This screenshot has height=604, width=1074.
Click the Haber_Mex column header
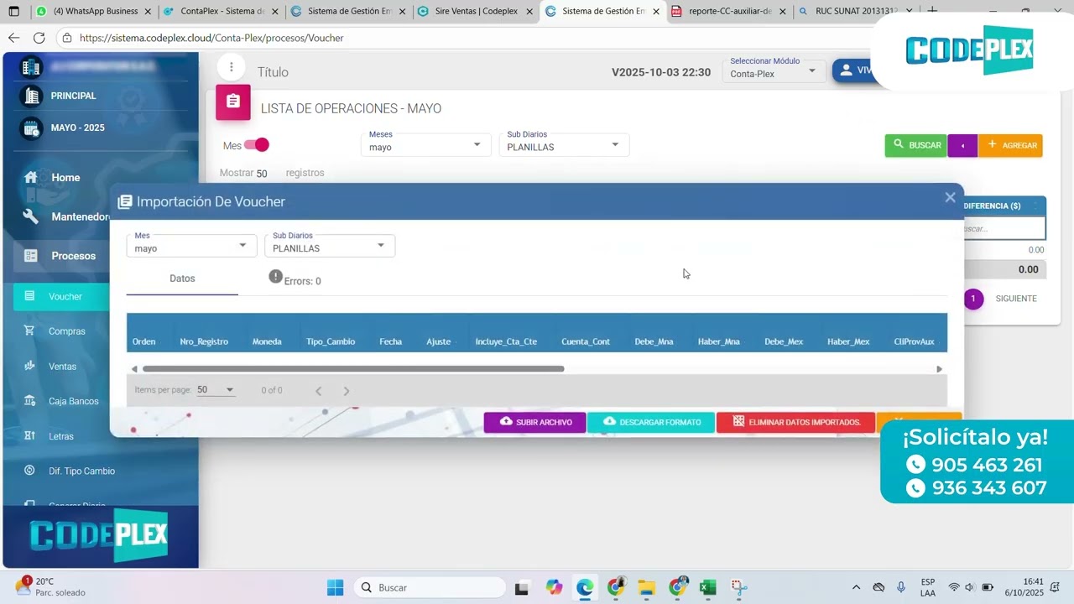(x=848, y=341)
